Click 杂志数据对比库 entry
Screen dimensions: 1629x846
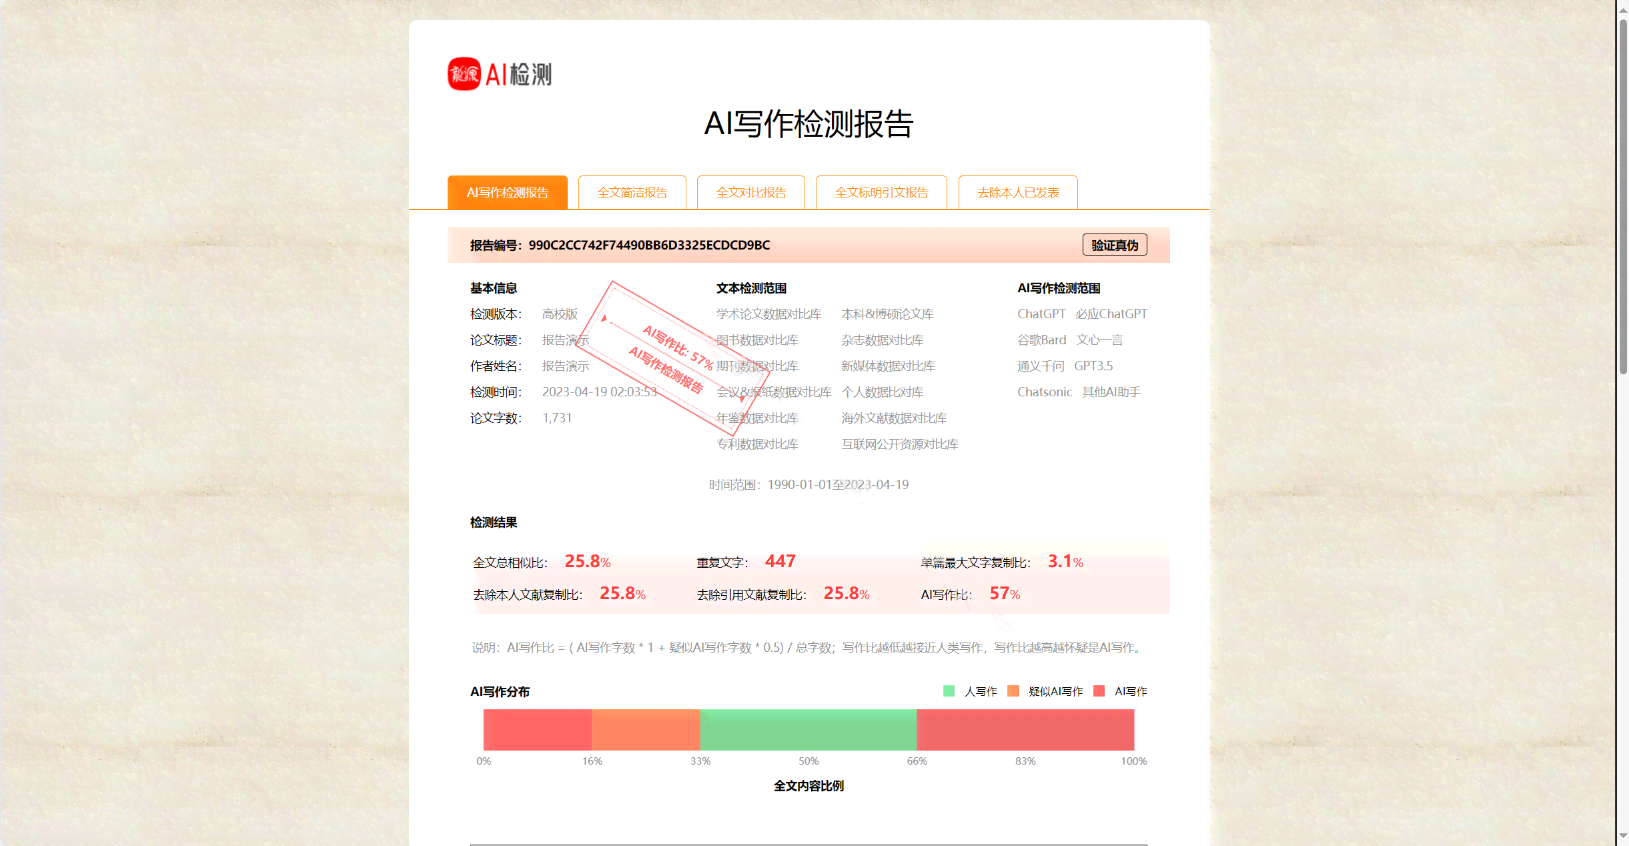[883, 340]
